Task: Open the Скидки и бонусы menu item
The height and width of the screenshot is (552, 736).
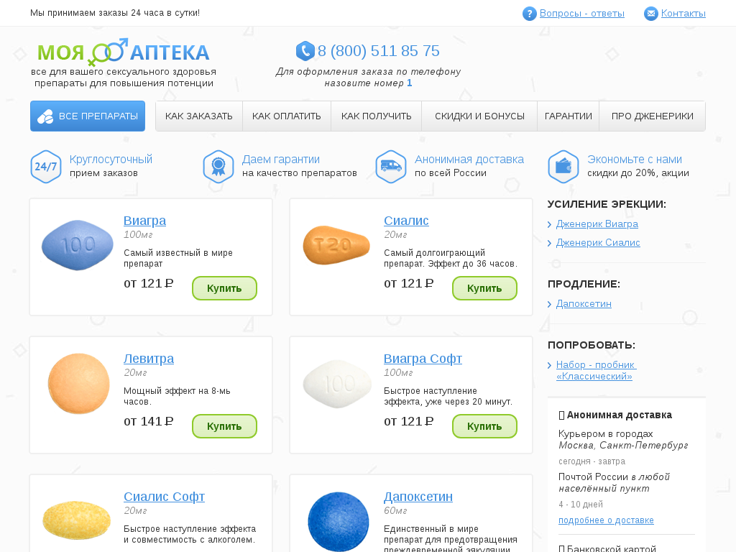Action: pyautogui.click(x=479, y=116)
